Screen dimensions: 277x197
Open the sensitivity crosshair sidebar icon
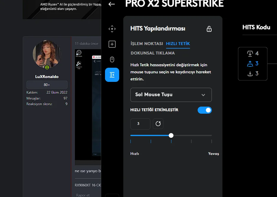tap(112, 29)
